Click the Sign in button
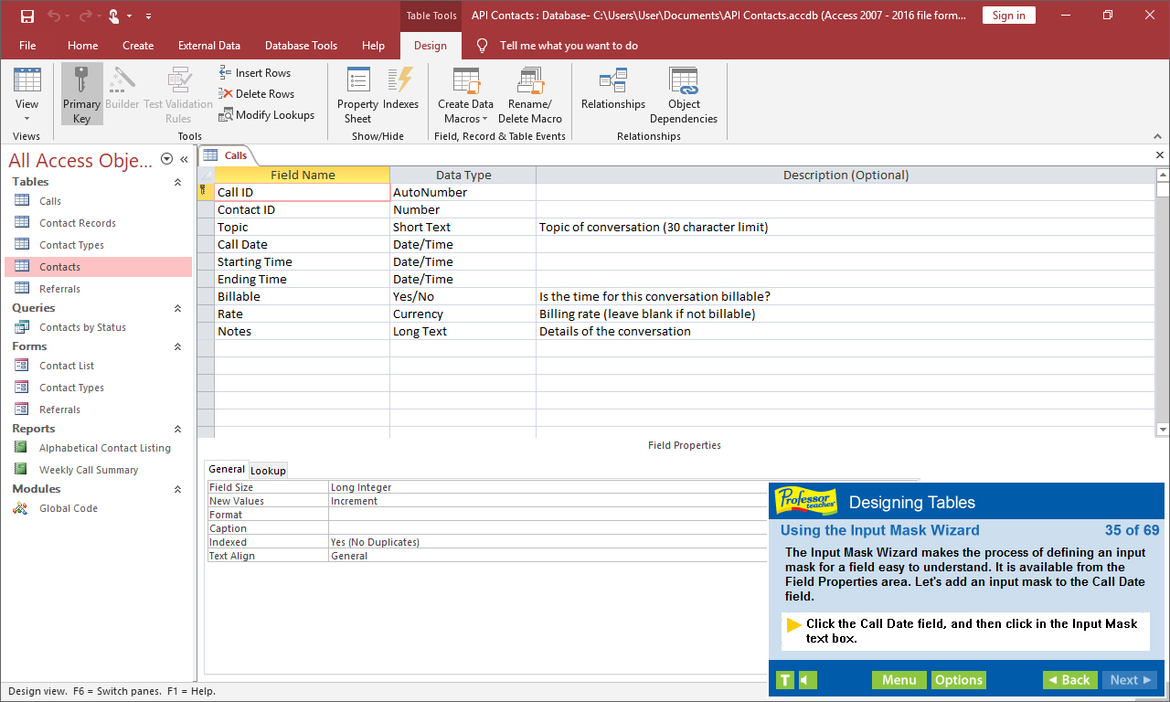Viewport: 1170px width, 702px height. 1008,15
